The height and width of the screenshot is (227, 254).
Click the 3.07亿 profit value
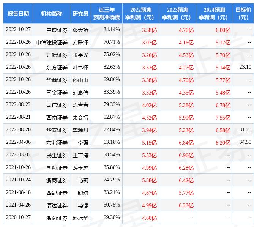[149, 43]
